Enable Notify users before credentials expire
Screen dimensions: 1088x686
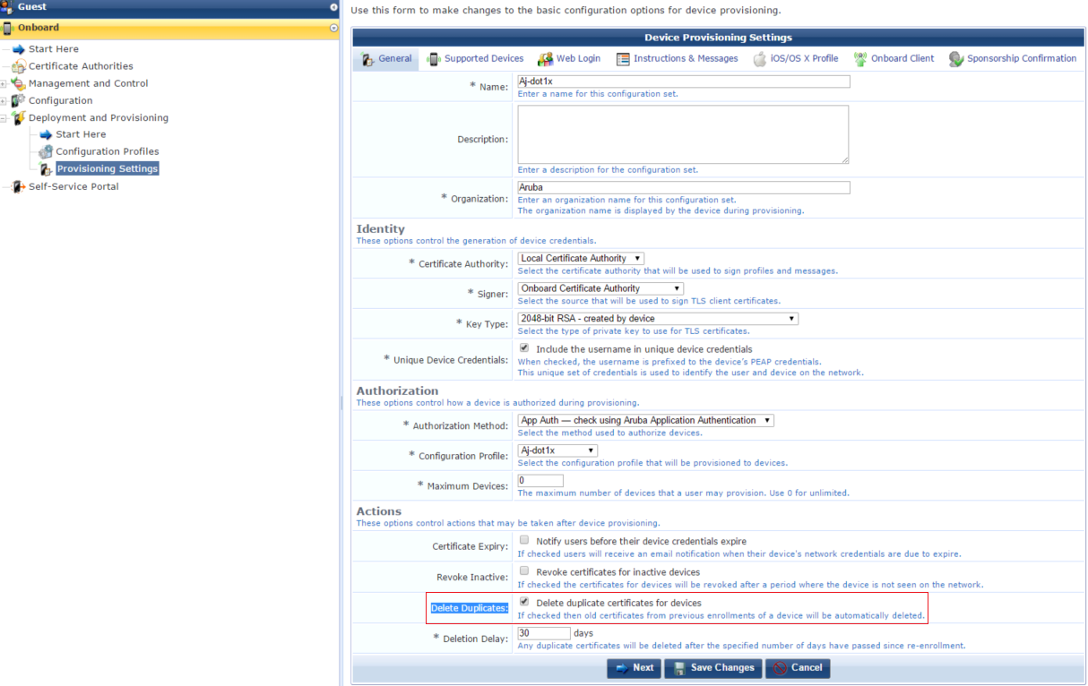pyautogui.click(x=524, y=541)
